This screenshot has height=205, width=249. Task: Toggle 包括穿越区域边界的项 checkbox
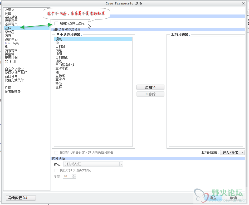tap(56, 170)
